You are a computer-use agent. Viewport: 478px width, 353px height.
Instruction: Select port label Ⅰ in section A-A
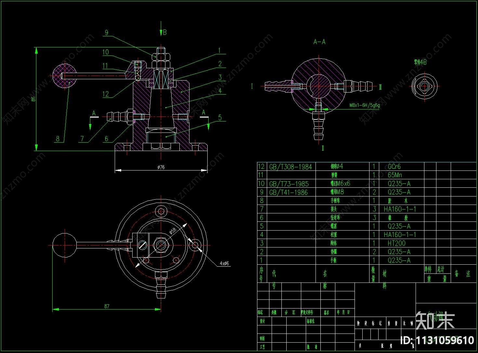click(x=252, y=86)
